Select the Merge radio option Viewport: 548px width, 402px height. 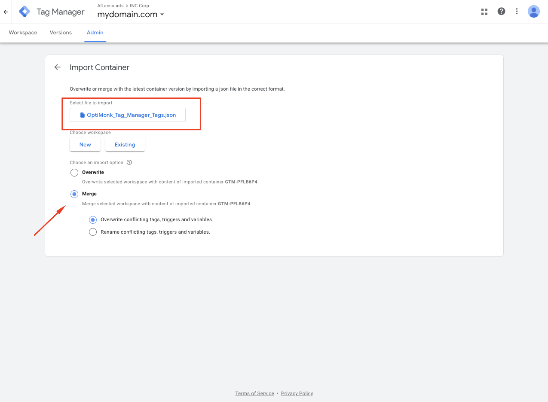(74, 194)
